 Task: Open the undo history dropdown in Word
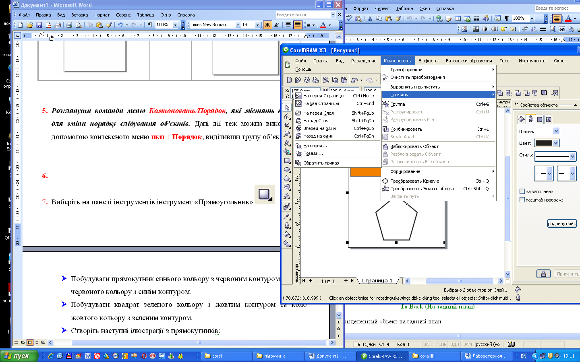point(127,25)
